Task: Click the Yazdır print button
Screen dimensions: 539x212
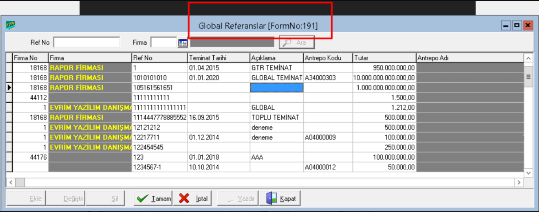Action: click(x=238, y=199)
